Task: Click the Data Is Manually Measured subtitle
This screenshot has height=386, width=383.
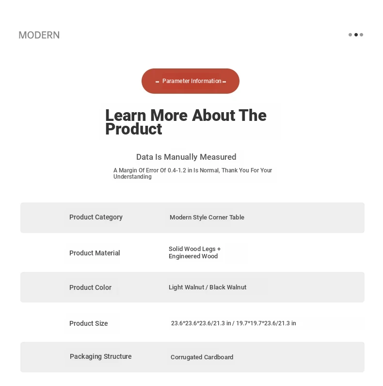Action: 186,157
